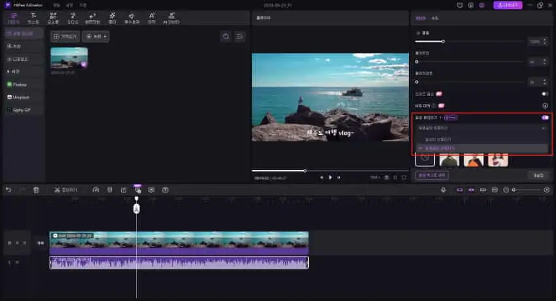Collapse the voice changer type dropdown
Screen dimensions: 556x301
543,128
